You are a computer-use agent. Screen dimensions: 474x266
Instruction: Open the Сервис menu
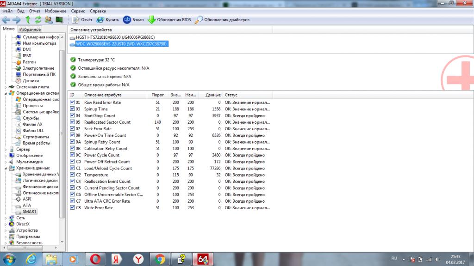[78, 11]
